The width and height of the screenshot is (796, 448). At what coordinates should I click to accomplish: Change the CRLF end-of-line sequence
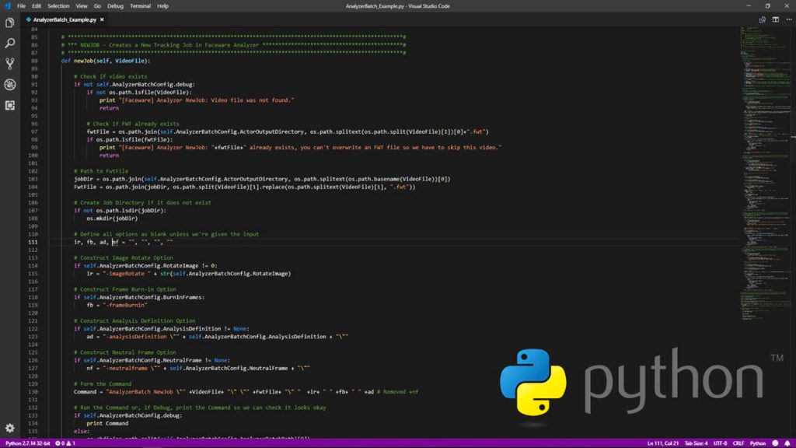738,443
